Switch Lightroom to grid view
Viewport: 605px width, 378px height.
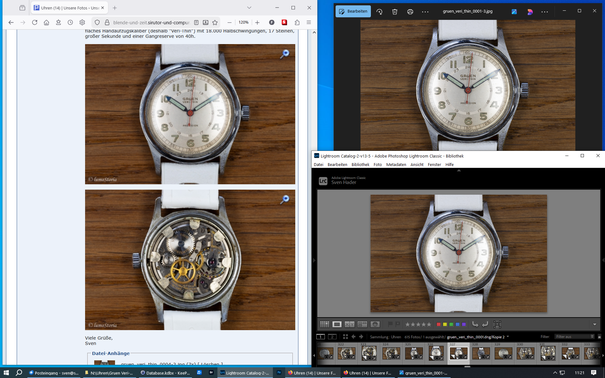pos(325,324)
